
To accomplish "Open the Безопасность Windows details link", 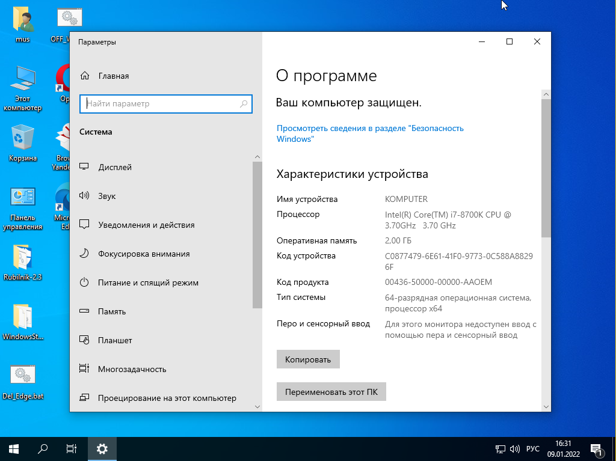I will [369, 133].
